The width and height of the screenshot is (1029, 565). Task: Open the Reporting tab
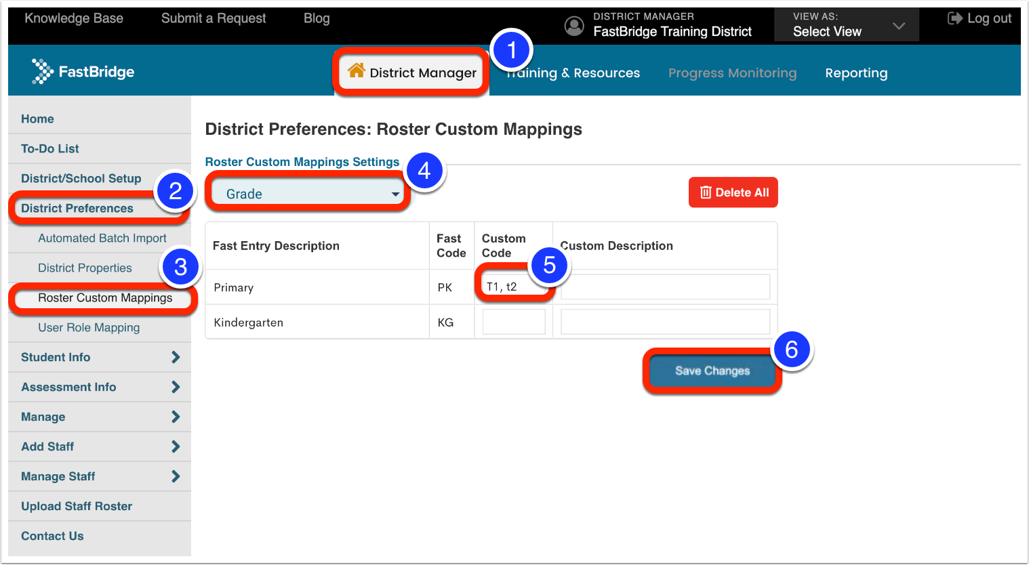click(856, 72)
